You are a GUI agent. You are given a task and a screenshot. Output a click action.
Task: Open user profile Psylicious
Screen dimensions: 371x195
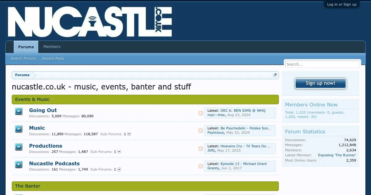215,132
